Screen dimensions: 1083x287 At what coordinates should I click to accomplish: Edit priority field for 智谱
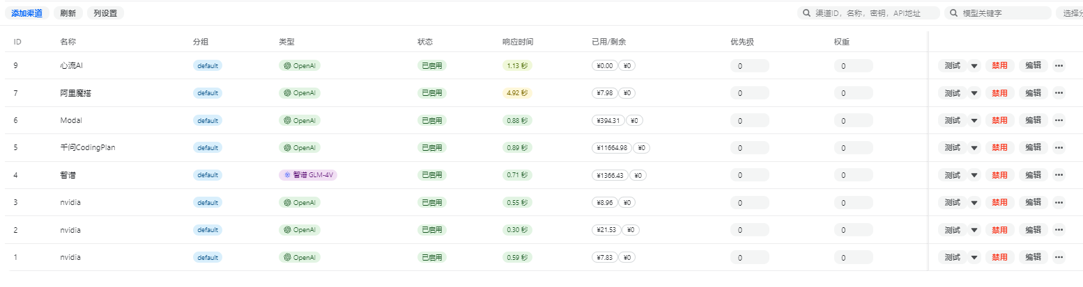[x=749, y=175]
